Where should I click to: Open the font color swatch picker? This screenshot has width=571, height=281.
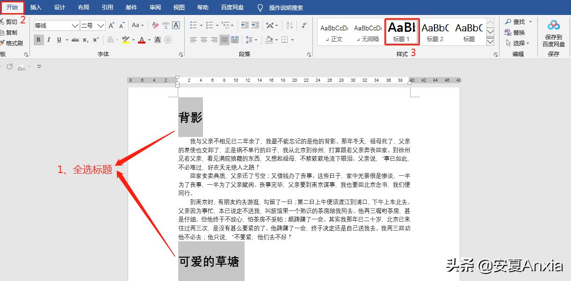[x=149, y=40]
